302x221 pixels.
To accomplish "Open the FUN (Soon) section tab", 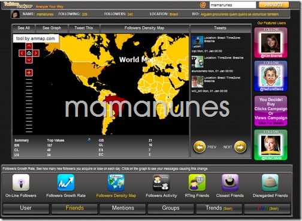I will click(x=268, y=208).
